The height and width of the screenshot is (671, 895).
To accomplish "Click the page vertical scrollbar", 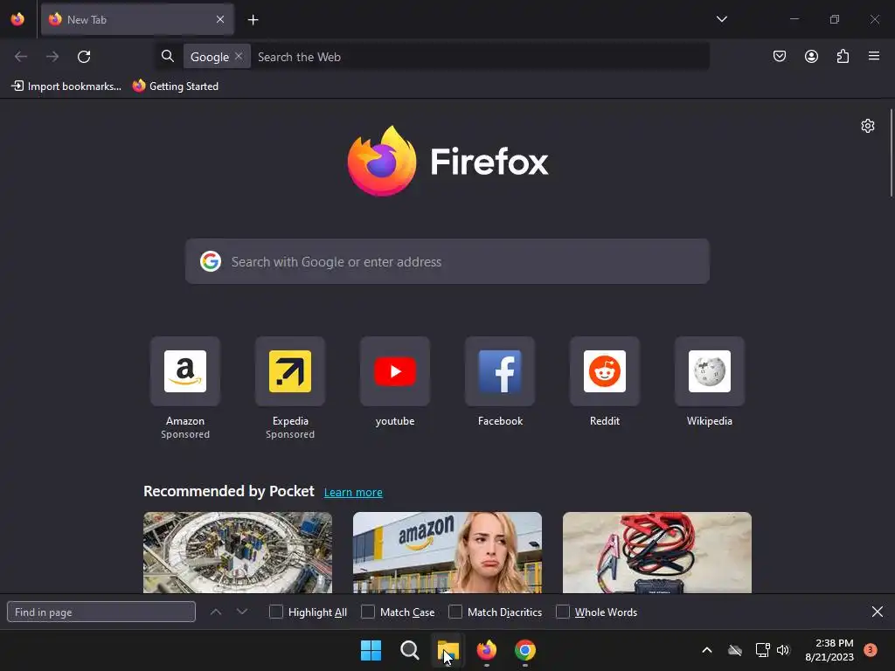I will pos(891,153).
